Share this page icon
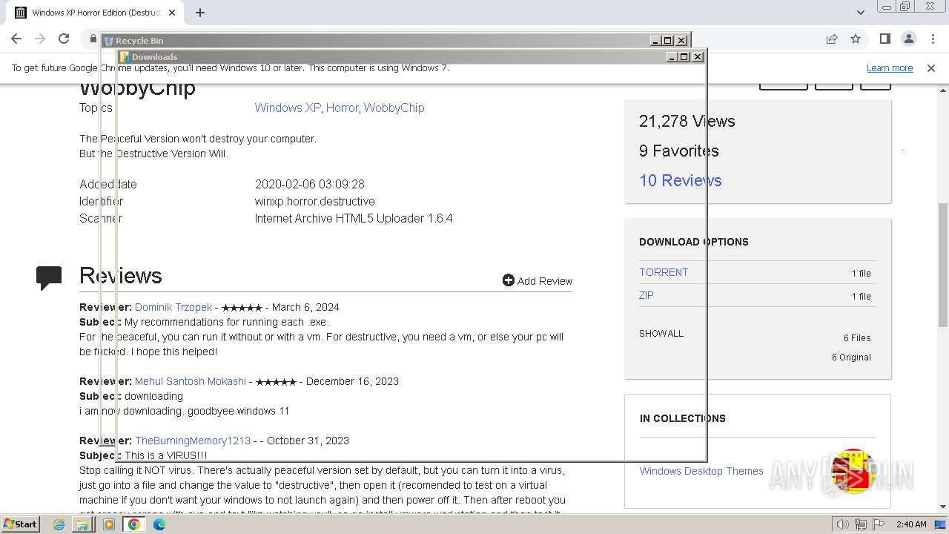This screenshot has width=949, height=534. tap(832, 39)
